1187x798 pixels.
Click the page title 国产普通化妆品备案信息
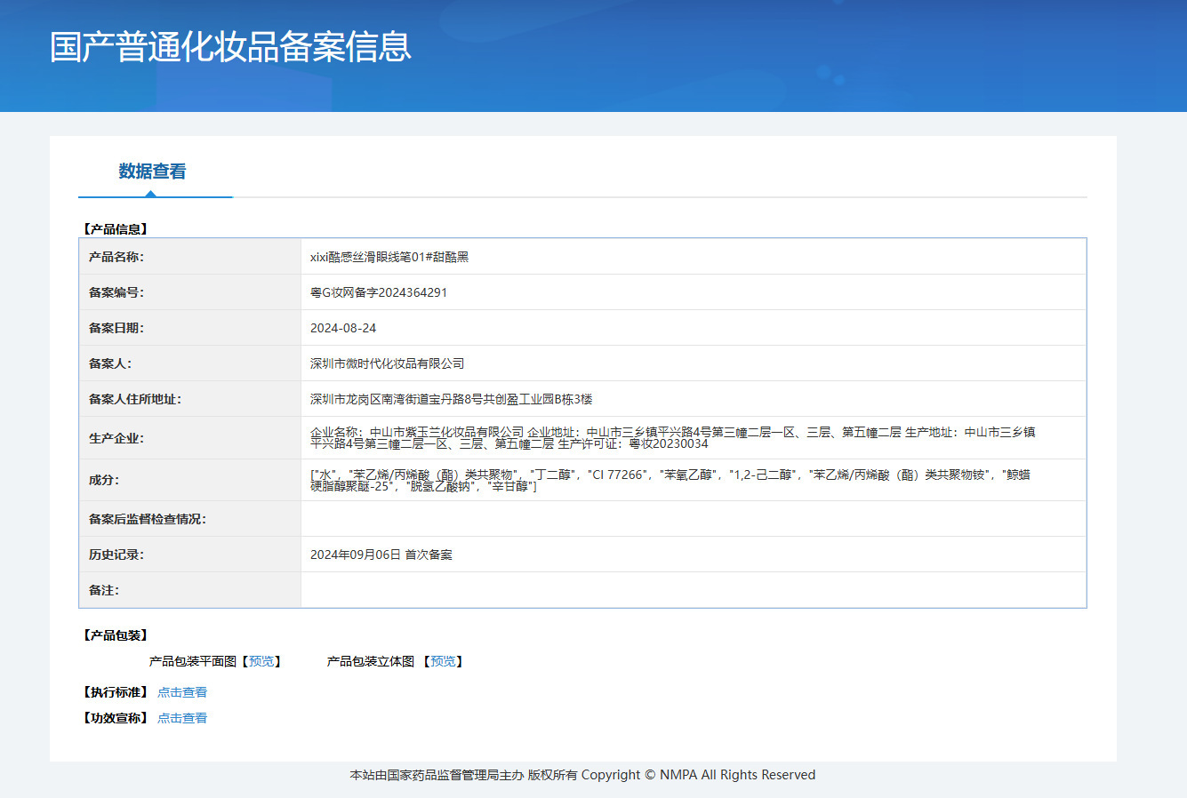pos(230,47)
